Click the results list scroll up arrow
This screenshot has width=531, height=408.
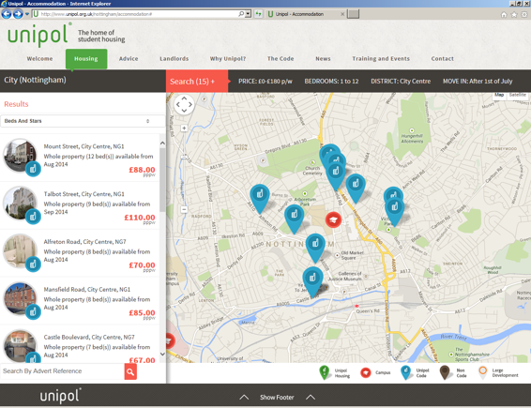tap(162, 144)
